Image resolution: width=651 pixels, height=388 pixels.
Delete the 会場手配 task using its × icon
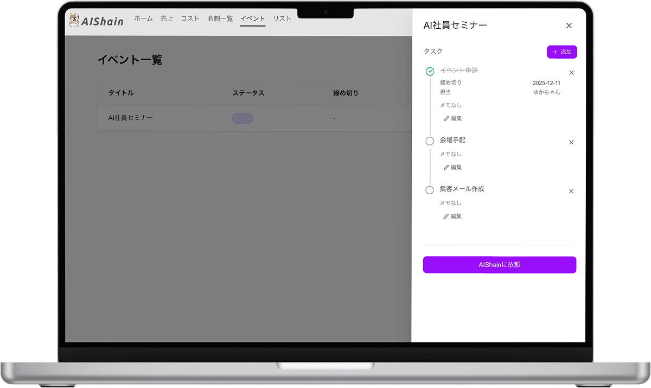pos(571,142)
